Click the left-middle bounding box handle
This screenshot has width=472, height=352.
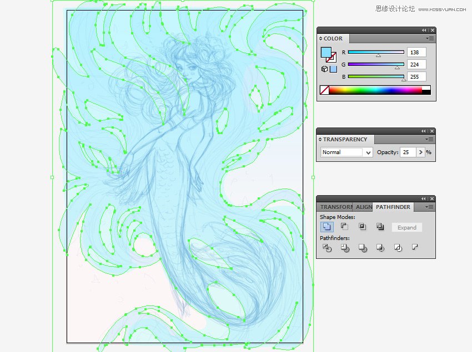tap(52, 177)
